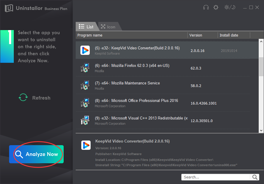Click Install Location path text
Image resolution: width=264 pixels, height=184 pixels.
click(x=154, y=160)
